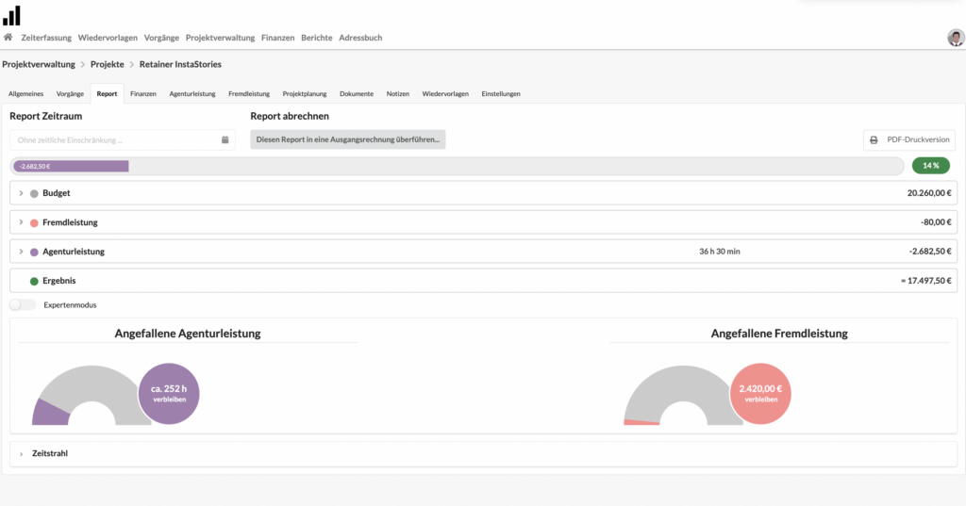Switch to the Einstellungen tab
This screenshot has height=506, width=966.
point(500,93)
